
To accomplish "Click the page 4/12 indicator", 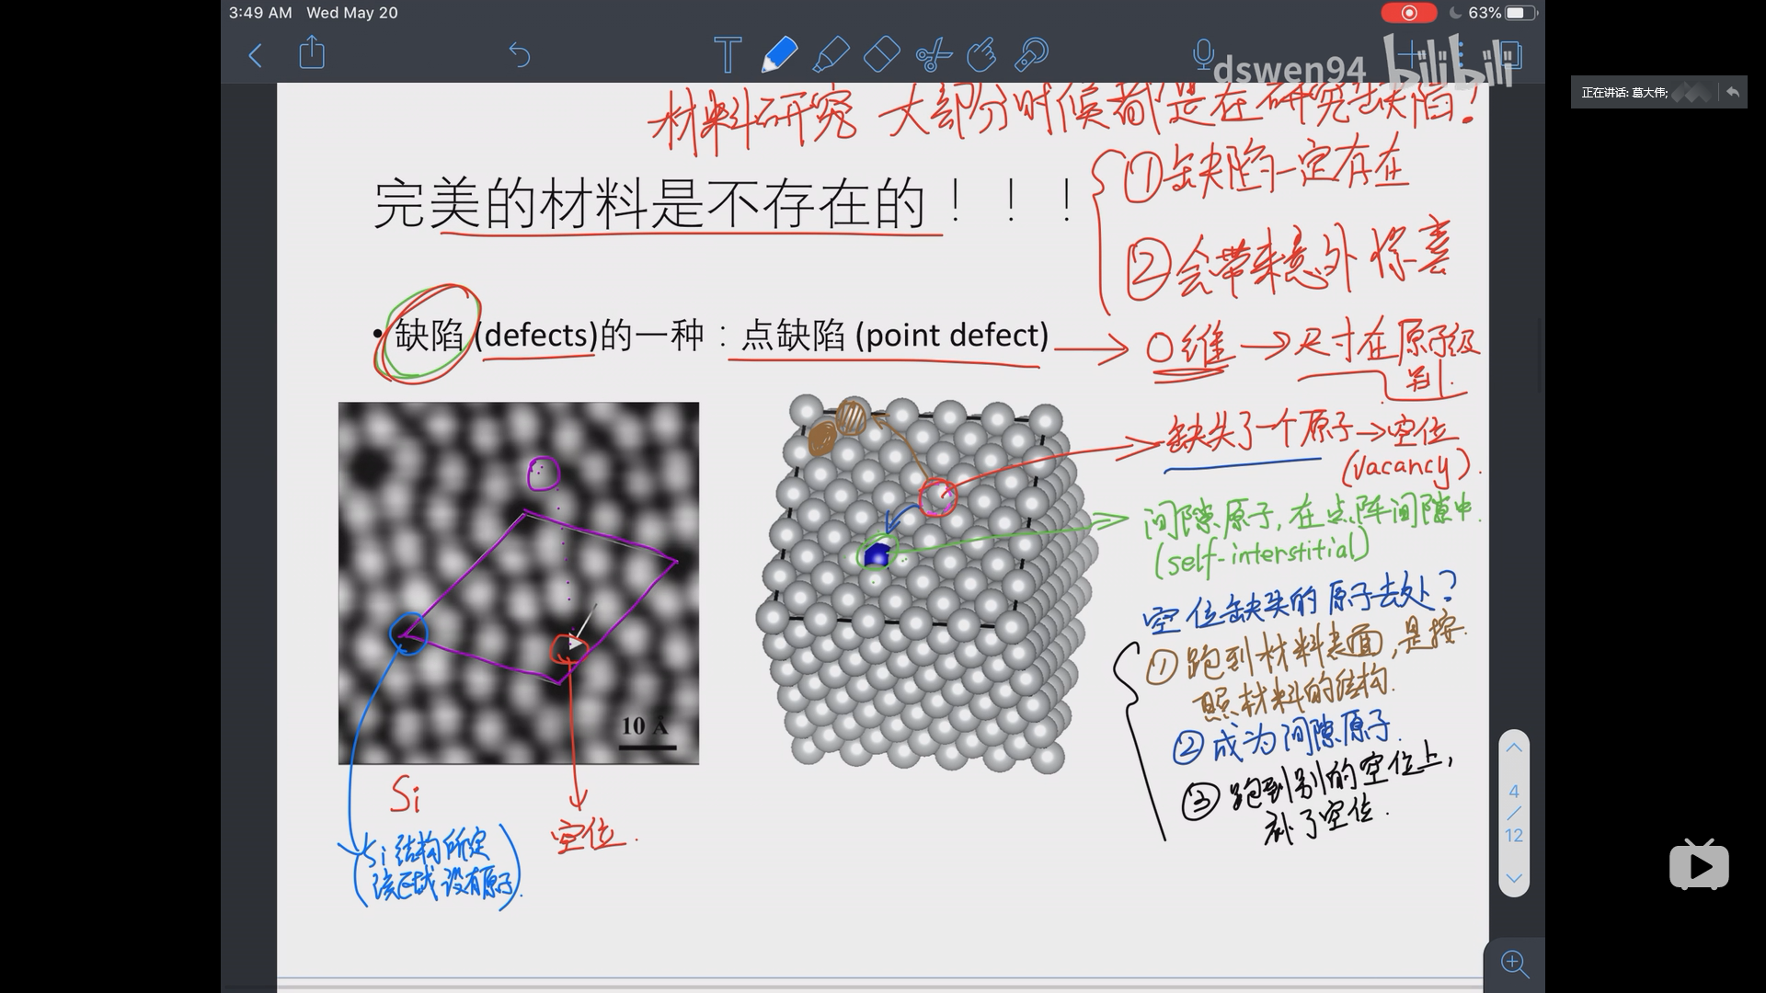I will point(1514,814).
